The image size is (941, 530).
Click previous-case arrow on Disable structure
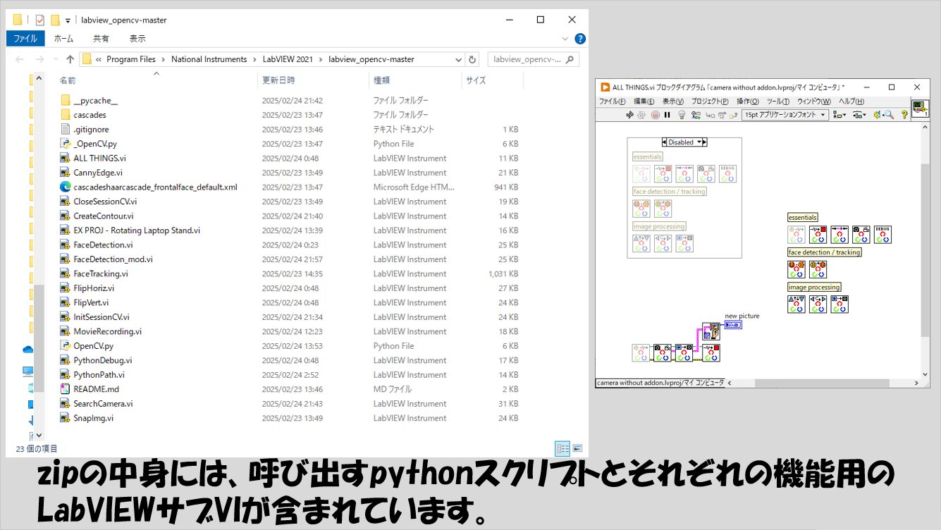tap(664, 142)
